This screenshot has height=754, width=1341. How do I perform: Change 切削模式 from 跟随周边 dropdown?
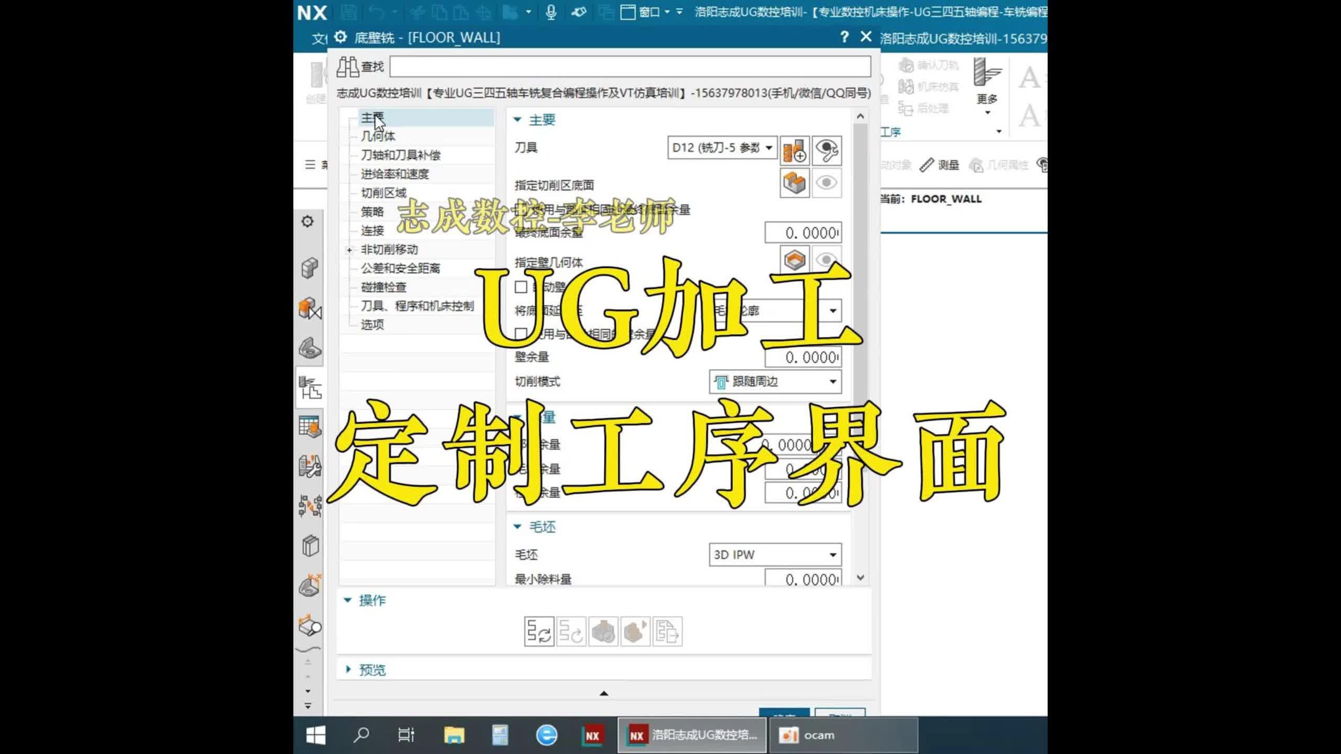[775, 382]
